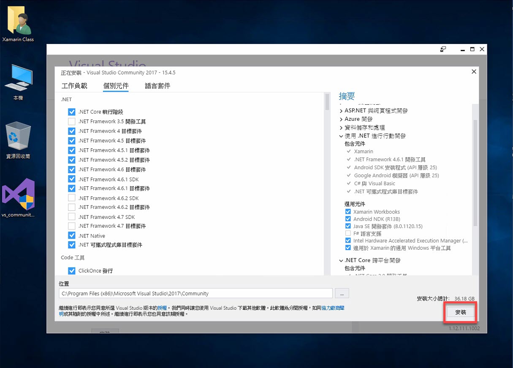Close the installation dialog with X
Image resolution: width=513 pixels, height=368 pixels.
[x=474, y=72]
